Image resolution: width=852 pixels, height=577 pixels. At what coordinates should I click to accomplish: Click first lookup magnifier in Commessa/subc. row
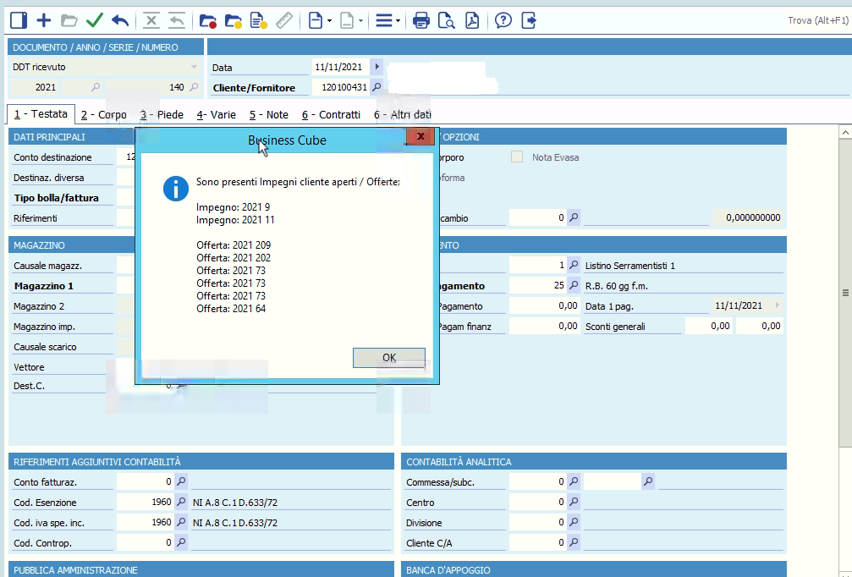pyautogui.click(x=574, y=481)
